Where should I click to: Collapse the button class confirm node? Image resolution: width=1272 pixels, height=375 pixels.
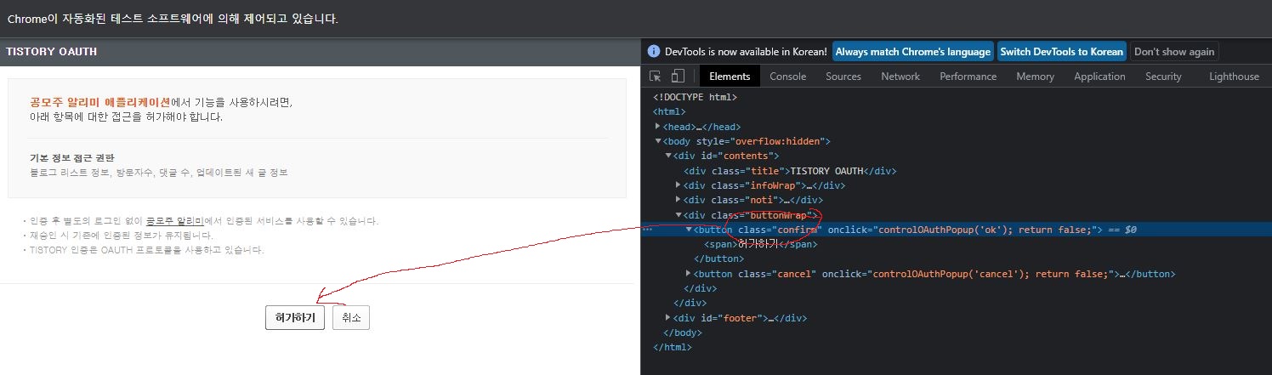(689, 230)
